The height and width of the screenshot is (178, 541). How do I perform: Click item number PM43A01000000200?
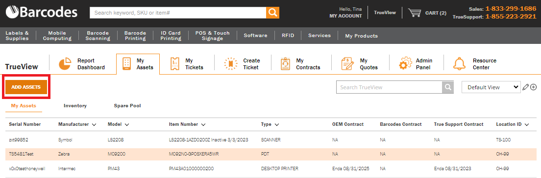(191, 169)
